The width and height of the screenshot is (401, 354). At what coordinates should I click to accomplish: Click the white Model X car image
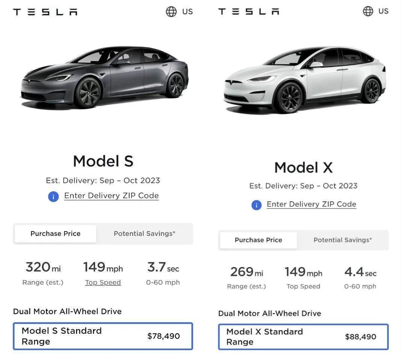pos(304,79)
